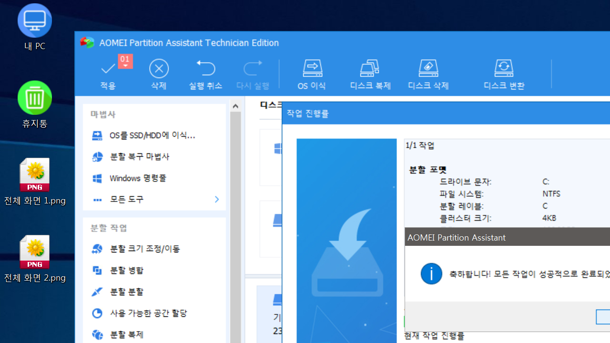Click the Redo (다시 실행) arrow icon
The height and width of the screenshot is (343, 610).
pyautogui.click(x=253, y=69)
